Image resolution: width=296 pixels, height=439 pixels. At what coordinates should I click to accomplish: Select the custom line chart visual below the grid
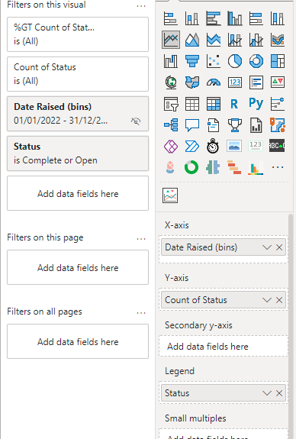tap(170, 195)
